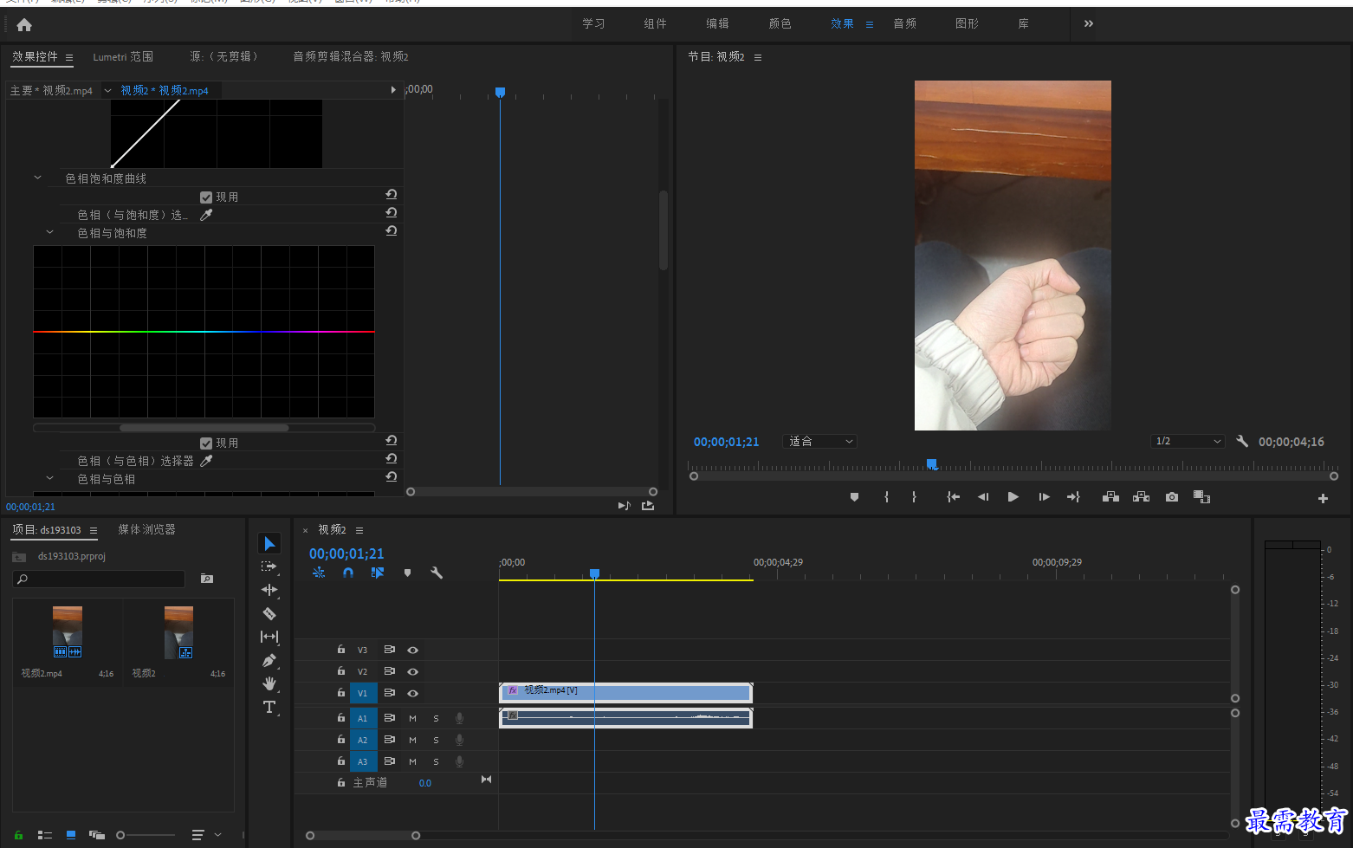Viewport: 1353px width, 848px height.
Task: Step forward one frame
Action: point(1044,497)
